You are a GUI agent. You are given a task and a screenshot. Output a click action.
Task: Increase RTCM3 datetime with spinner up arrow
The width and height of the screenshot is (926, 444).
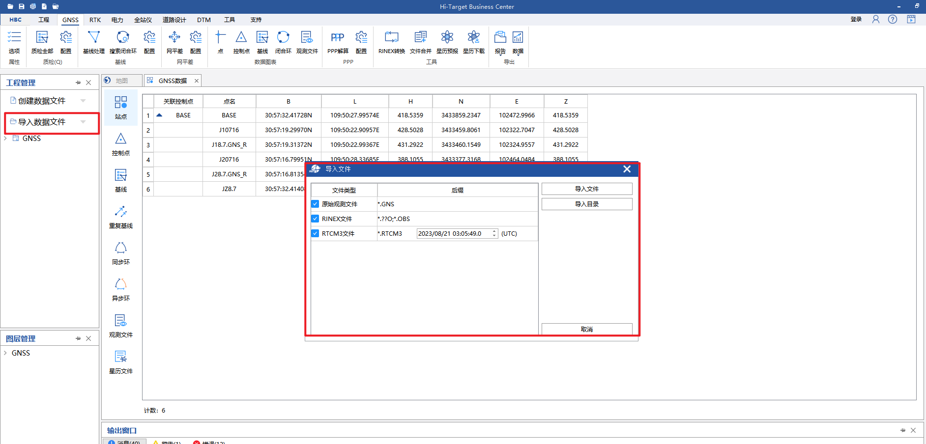point(494,231)
